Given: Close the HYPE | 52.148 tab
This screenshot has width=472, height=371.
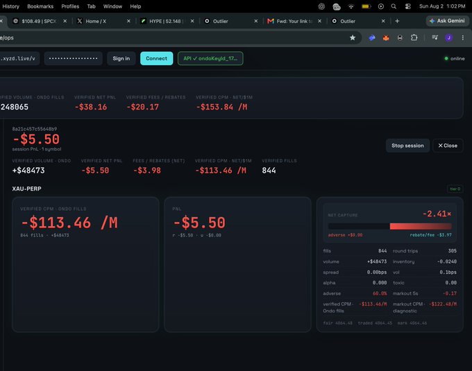Looking at the screenshot, I should tap(192, 21).
